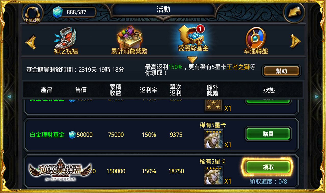326x193 pixels.
Task: Tap the three-star reward card thumbnail
Action: click(213, 105)
